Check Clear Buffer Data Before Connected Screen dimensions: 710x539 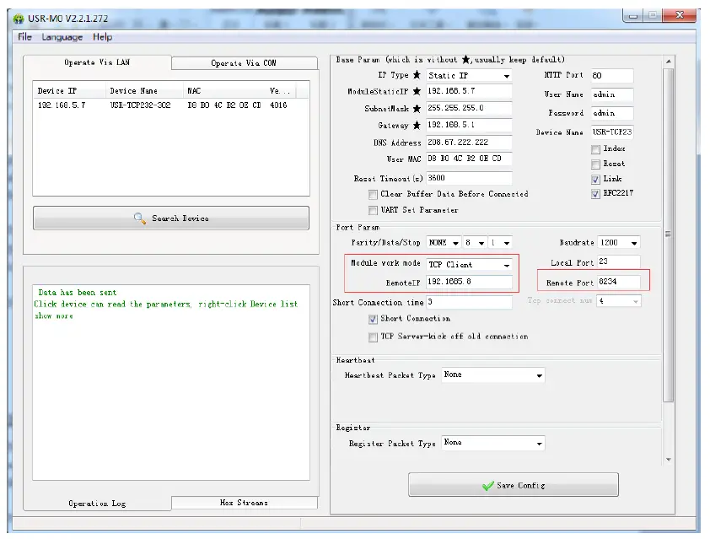pyautogui.click(x=373, y=194)
